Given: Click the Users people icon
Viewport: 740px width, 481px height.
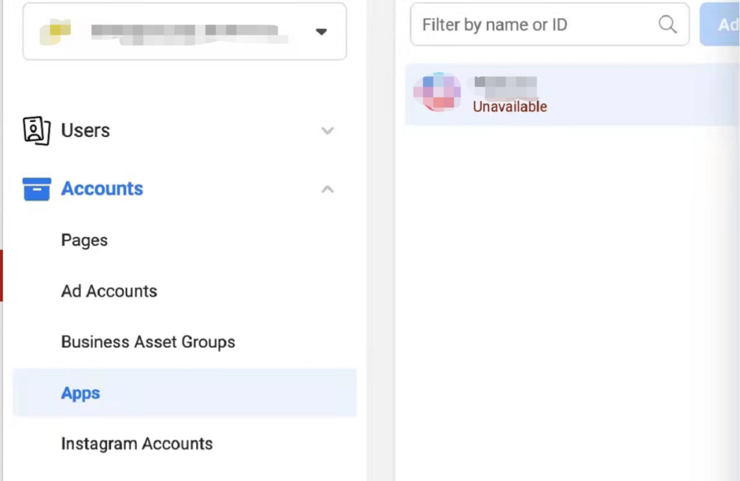Looking at the screenshot, I should coord(36,130).
